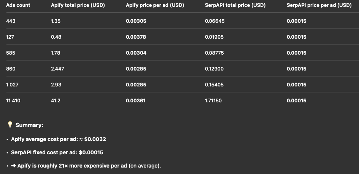Select the Apify per-ad value 0.00378
This screenshot has height=174, width=359.
point(136,37)
